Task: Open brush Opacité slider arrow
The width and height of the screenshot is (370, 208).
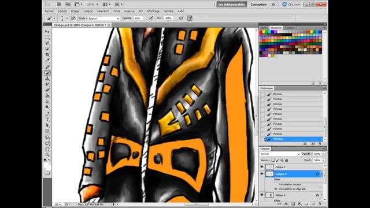Action: click(145, 18)
